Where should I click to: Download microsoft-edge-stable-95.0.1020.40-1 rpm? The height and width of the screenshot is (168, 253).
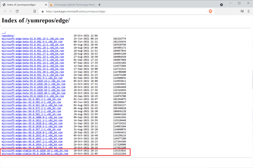coord(35,154)
